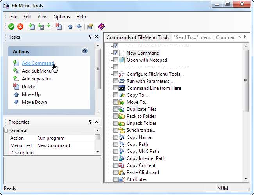Screen dimensions: 254x195
Task: Click the Move Up arrow toolbar icon
Action: point(70,27)
